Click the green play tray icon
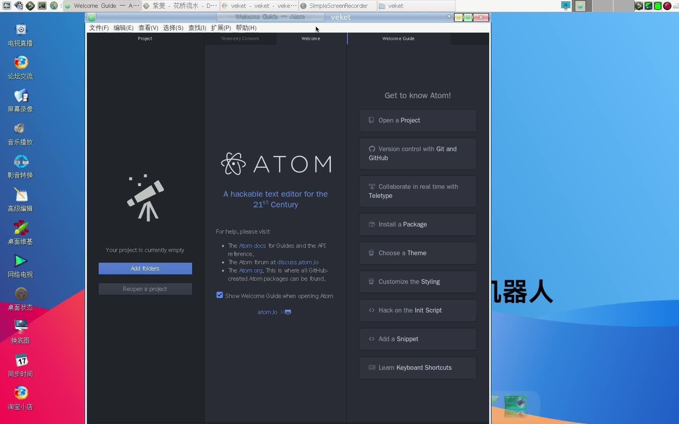 [639, 6]
